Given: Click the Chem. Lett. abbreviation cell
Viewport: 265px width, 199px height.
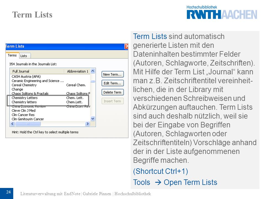Looking at the screenshot, I should tap(75, 98).
